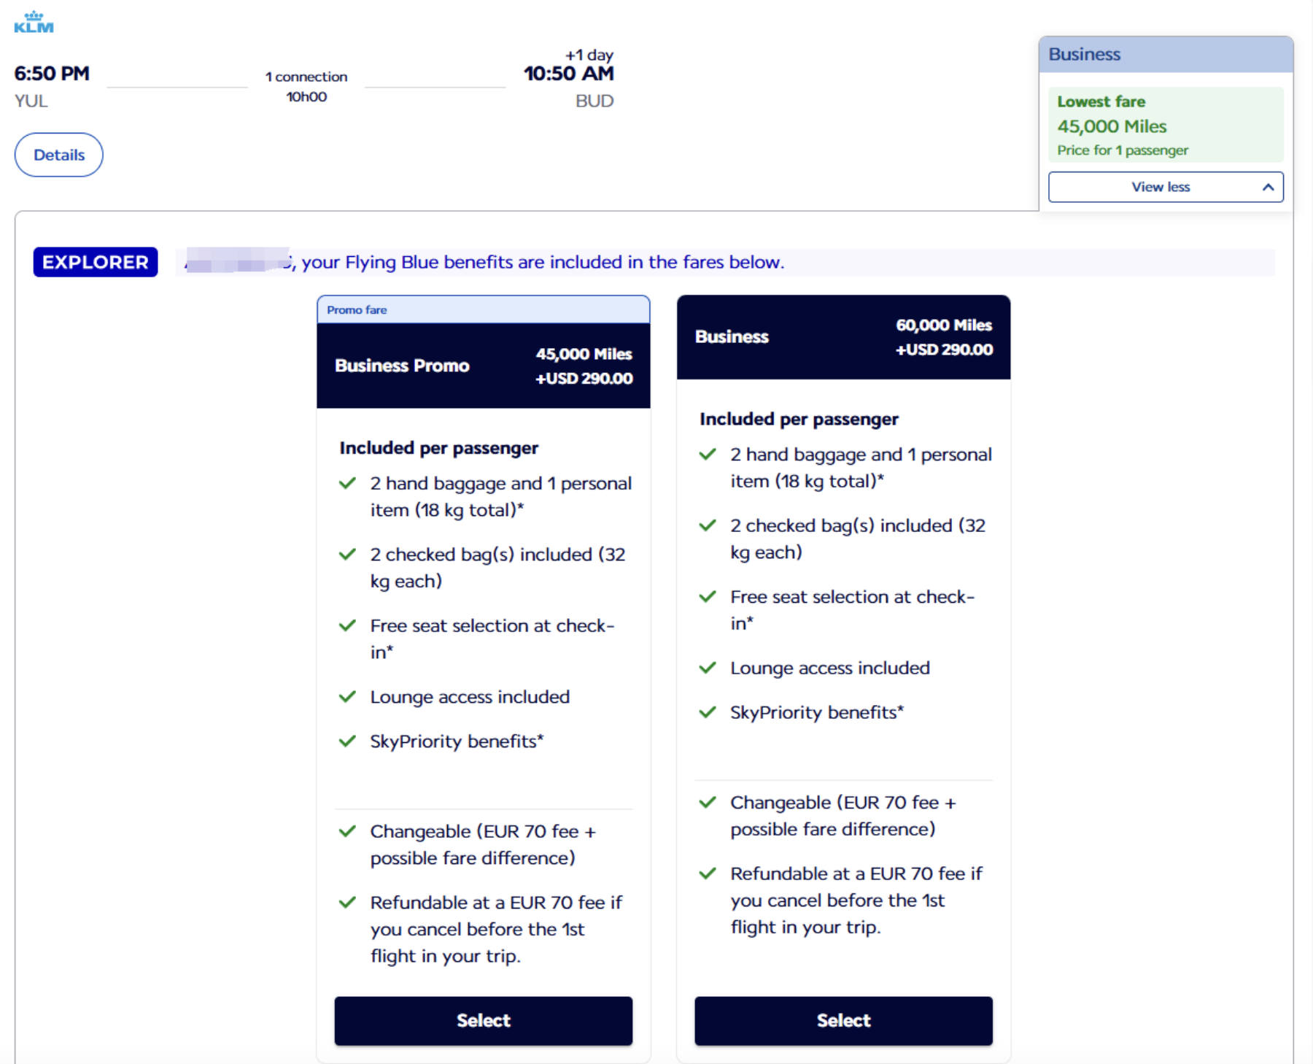Click the Business cabin tab header
Screen dimensions: 1313x1064
pyautogui.click(x=1166, y=55)
